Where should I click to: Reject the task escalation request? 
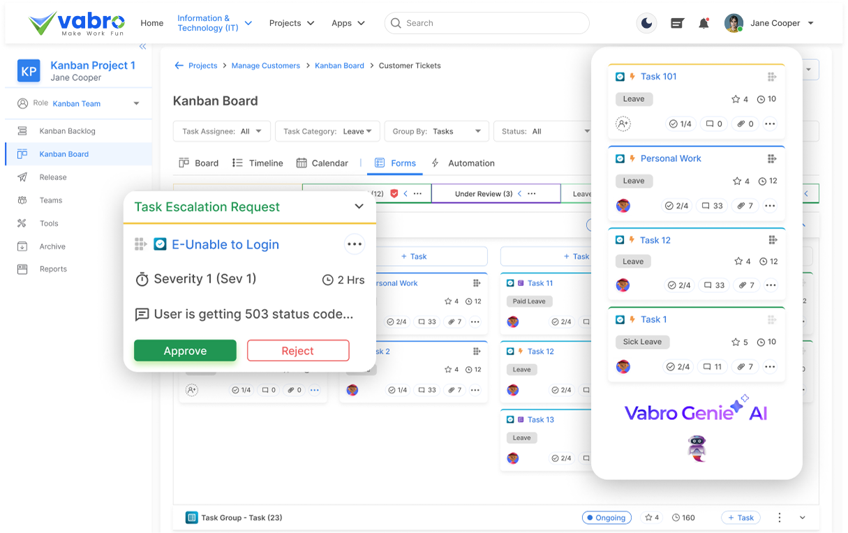(298, 351)
